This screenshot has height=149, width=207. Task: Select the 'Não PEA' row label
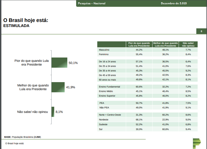(104, 108)
